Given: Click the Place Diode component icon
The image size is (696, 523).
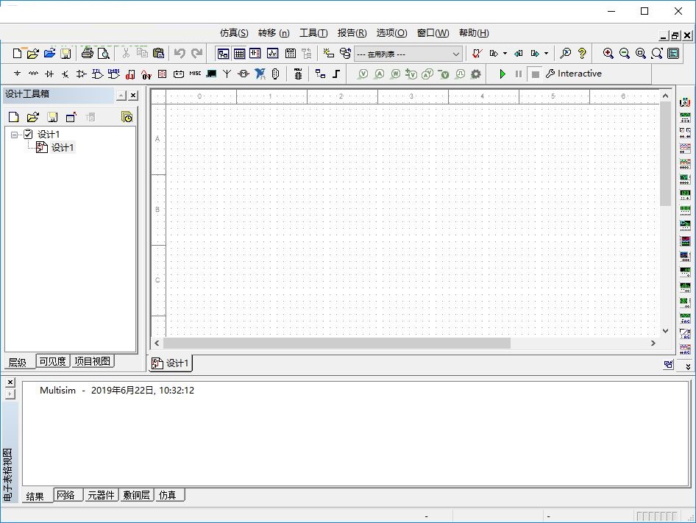Looking at the screenshot, I should tap(49, 74).
